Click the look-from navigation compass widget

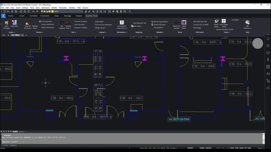(x=258, y=43)
